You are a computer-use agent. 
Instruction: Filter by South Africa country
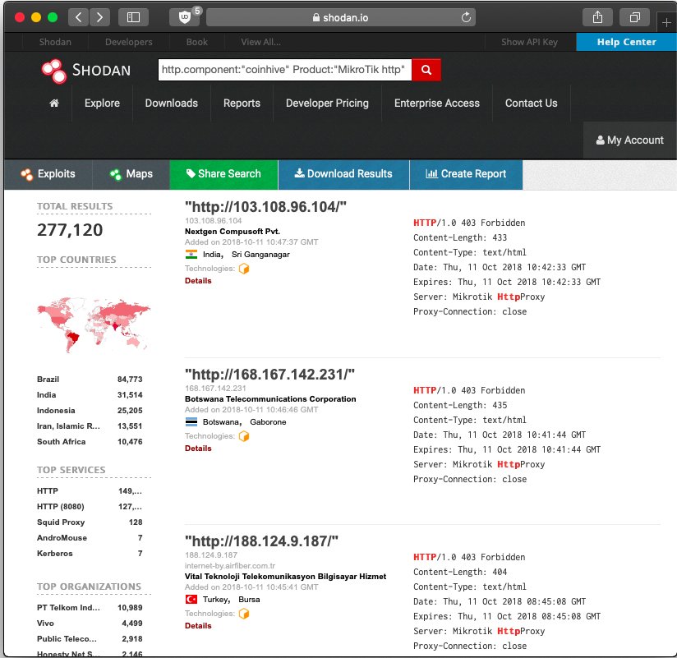pos(61,442)
